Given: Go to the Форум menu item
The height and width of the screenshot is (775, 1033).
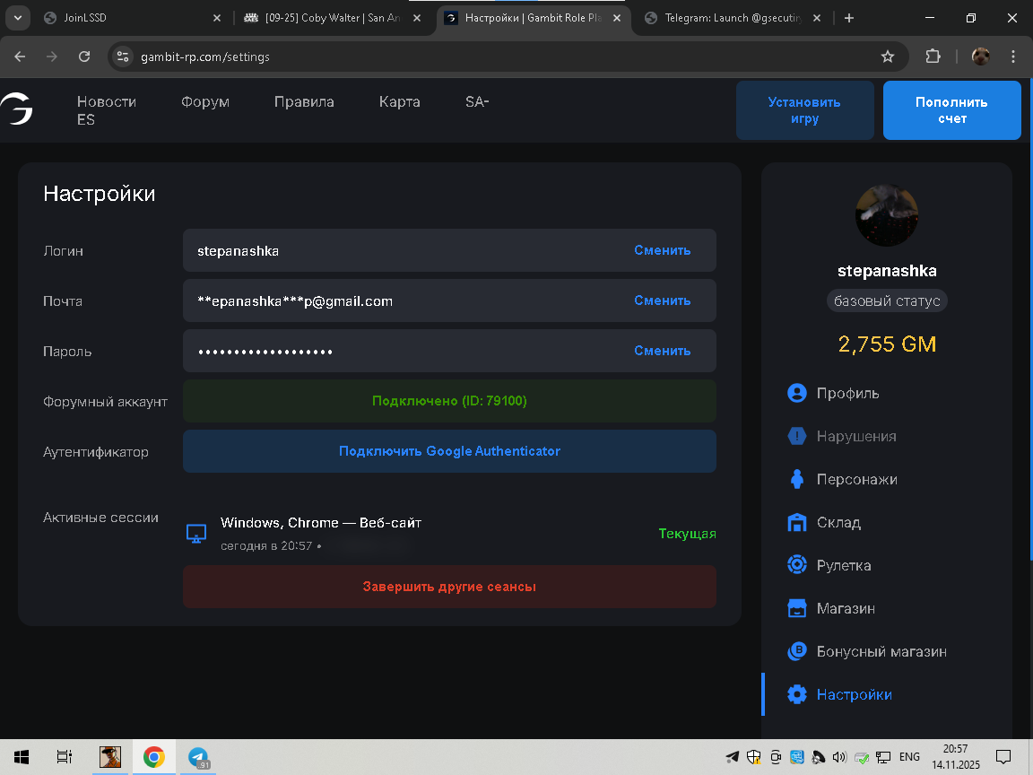Looking at the screenshot, I should pyautogui.click(x=205, y=101).
